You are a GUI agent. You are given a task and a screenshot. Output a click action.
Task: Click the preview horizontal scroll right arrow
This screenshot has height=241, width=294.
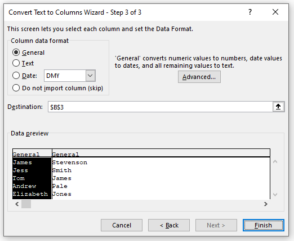[x=265, y=204]
